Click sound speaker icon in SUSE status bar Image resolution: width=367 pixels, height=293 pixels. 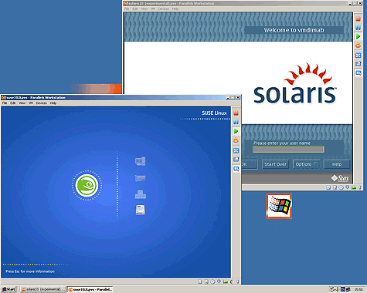pos(232,282)
